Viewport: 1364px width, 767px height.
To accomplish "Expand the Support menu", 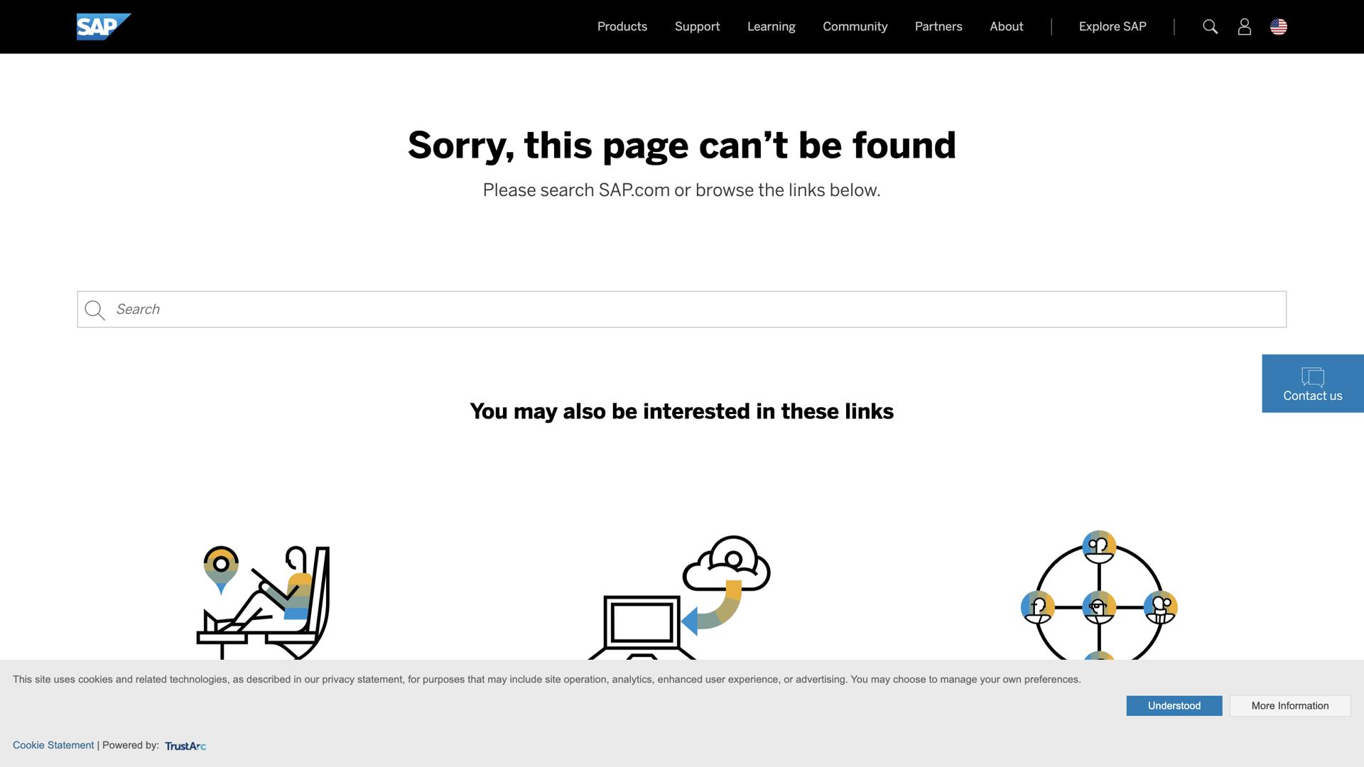I will click(x=697, y=27).
